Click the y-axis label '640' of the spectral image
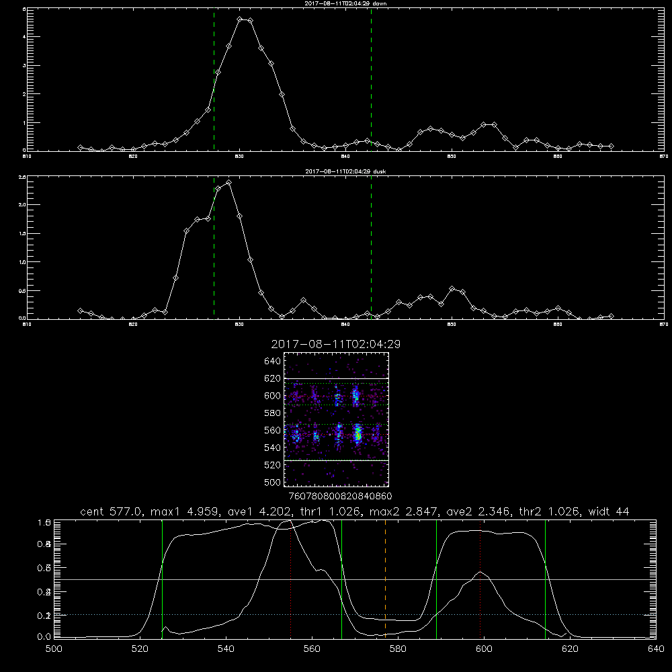This screenshot has height=672, width=672. pos(273,362)
